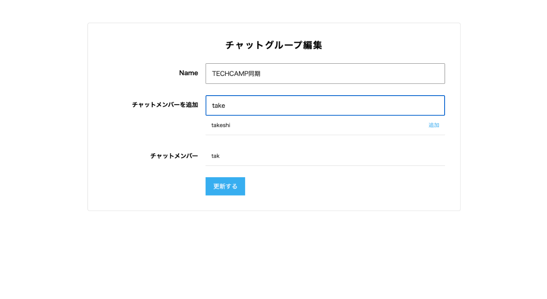Select the takeshi search result name
The width and height of the screenshot is (547, 299).
tap(221, 125)
